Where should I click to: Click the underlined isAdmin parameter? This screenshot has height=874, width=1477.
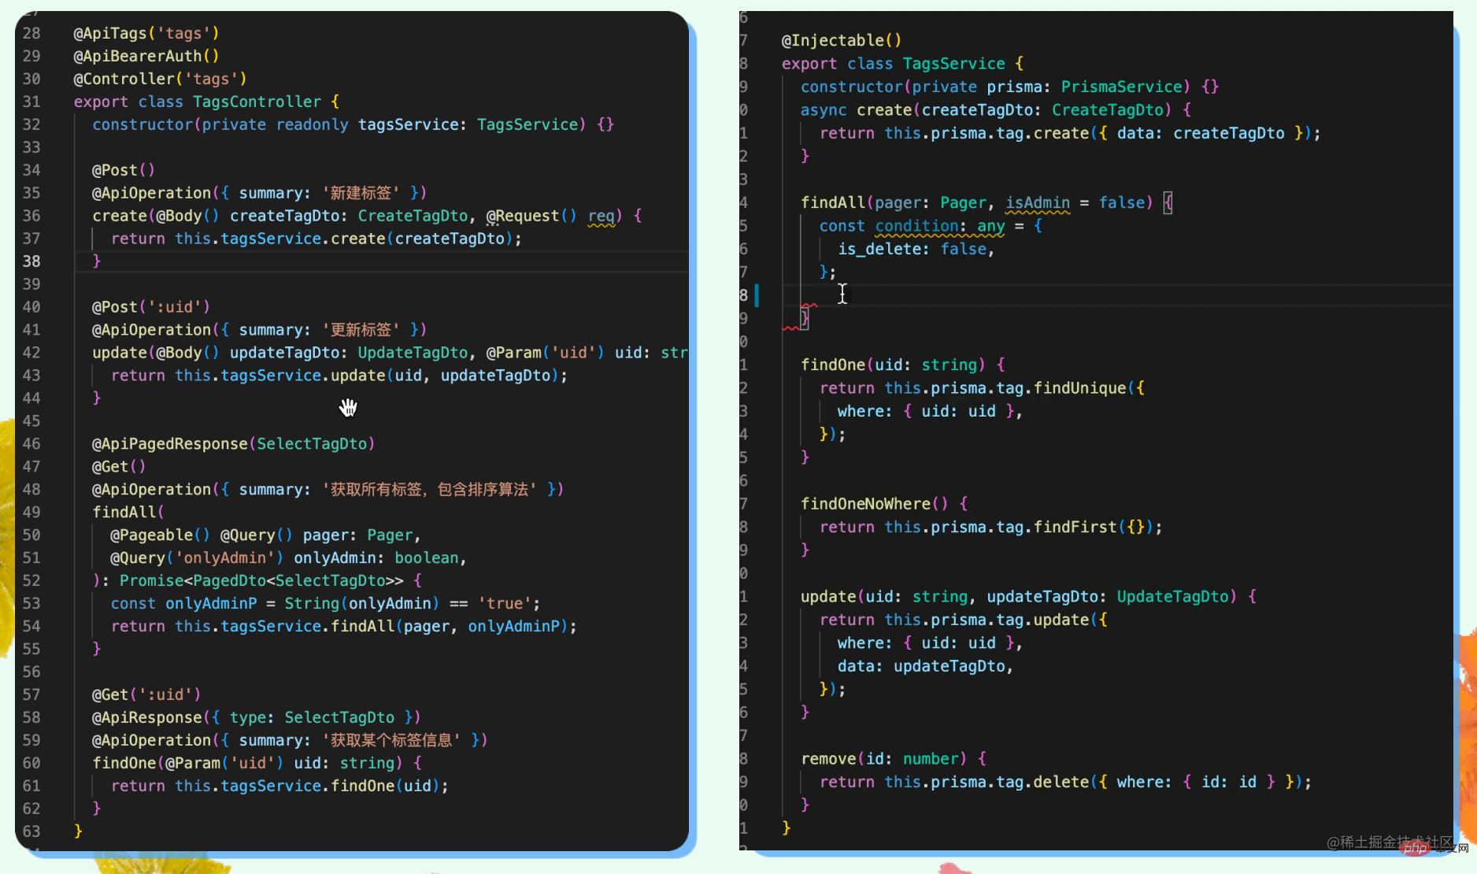tap(1038, 203)
